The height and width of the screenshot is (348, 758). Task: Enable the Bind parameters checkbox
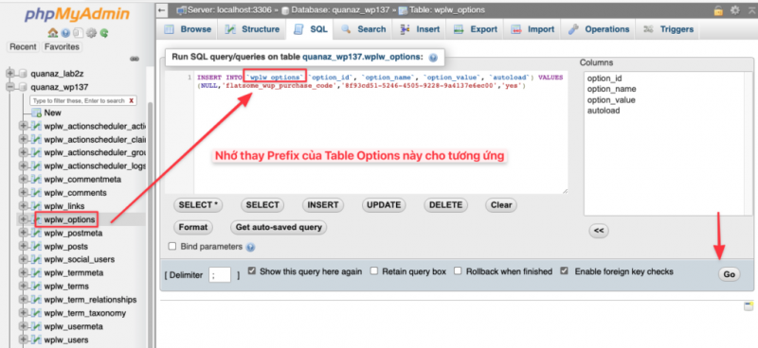pos(172,247)
